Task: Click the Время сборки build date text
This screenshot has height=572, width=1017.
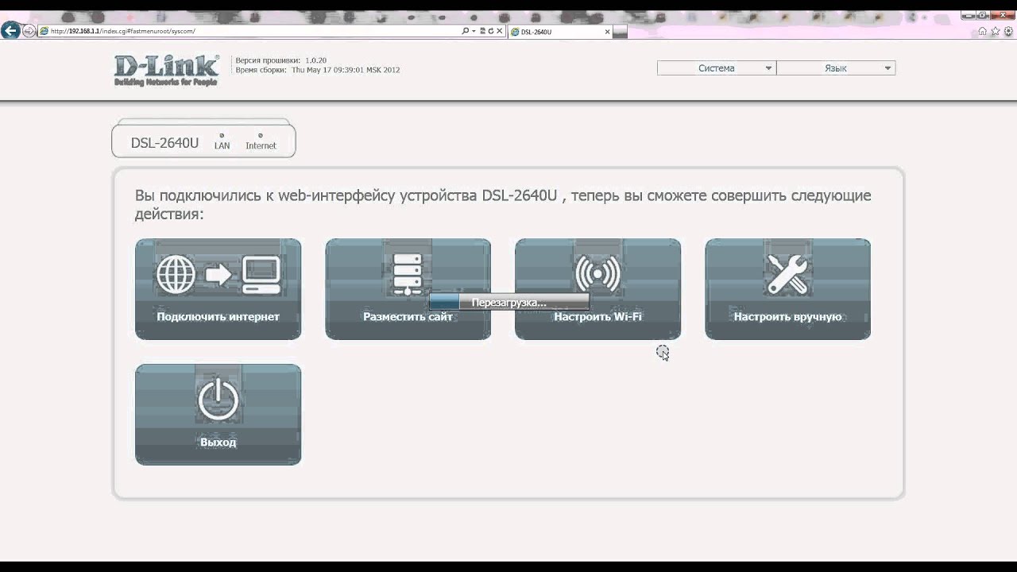Action: 318,70
